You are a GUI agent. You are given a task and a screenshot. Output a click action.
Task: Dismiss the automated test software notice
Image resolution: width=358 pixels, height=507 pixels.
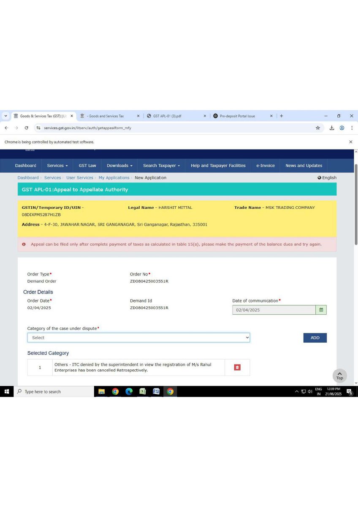(x=351, y=142)
